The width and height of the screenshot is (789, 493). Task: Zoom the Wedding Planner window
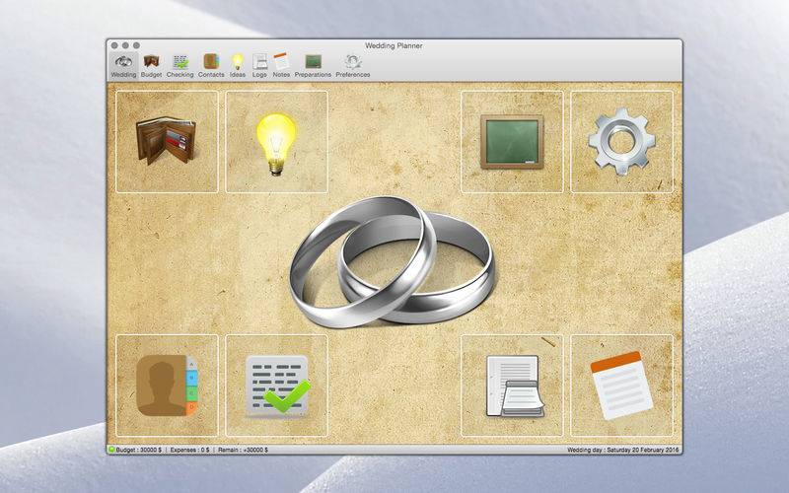[x=136, y=45]
